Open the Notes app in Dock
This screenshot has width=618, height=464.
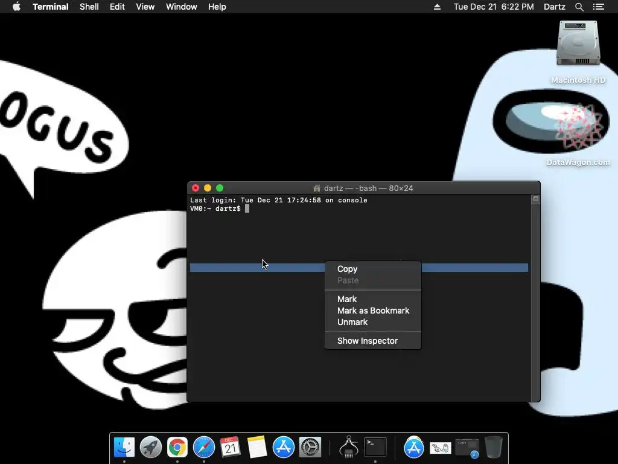point(257,447)
